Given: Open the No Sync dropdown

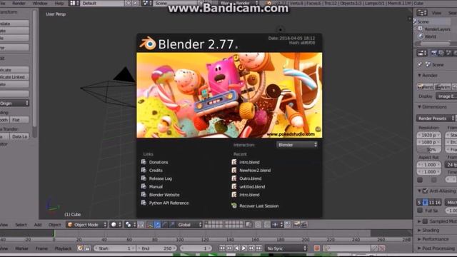Looking at the screenshot, I should tap(286, 248).
